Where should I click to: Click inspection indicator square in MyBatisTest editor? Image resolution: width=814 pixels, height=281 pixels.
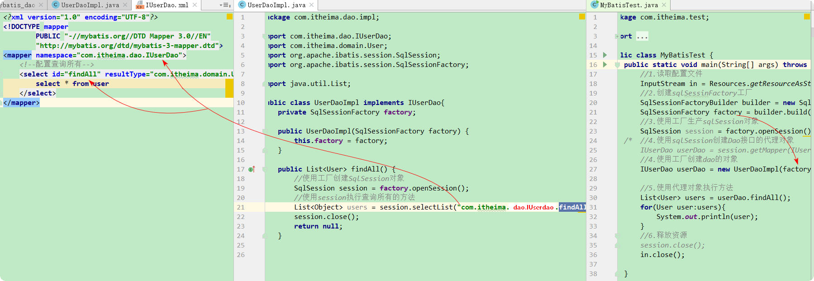807,17
